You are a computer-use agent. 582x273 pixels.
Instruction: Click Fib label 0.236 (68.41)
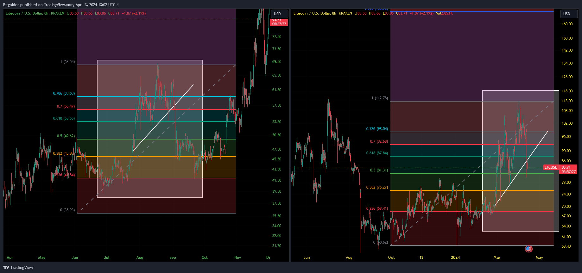377,208
